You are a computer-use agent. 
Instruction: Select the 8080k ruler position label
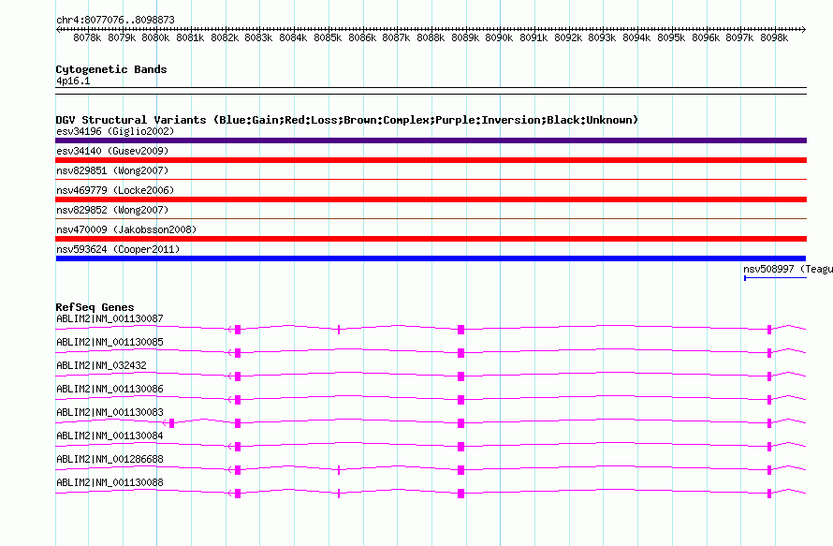point(155,37)
